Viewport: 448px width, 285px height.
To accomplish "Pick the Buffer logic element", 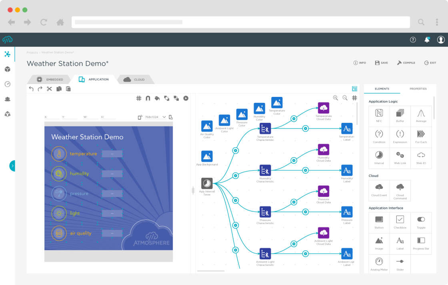I will click(x=400, y=116).
